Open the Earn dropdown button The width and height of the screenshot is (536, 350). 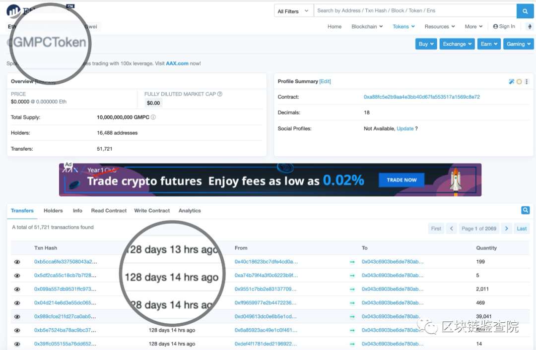tap(489, 44)
